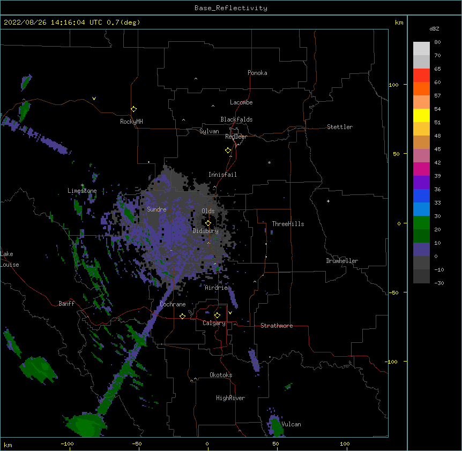Image resolution: width=462 pixels, height=451 pixels.
Task: Click the 0.7(deg) elevation angle text
Action: pyautogui.click(x=123, y=22)
